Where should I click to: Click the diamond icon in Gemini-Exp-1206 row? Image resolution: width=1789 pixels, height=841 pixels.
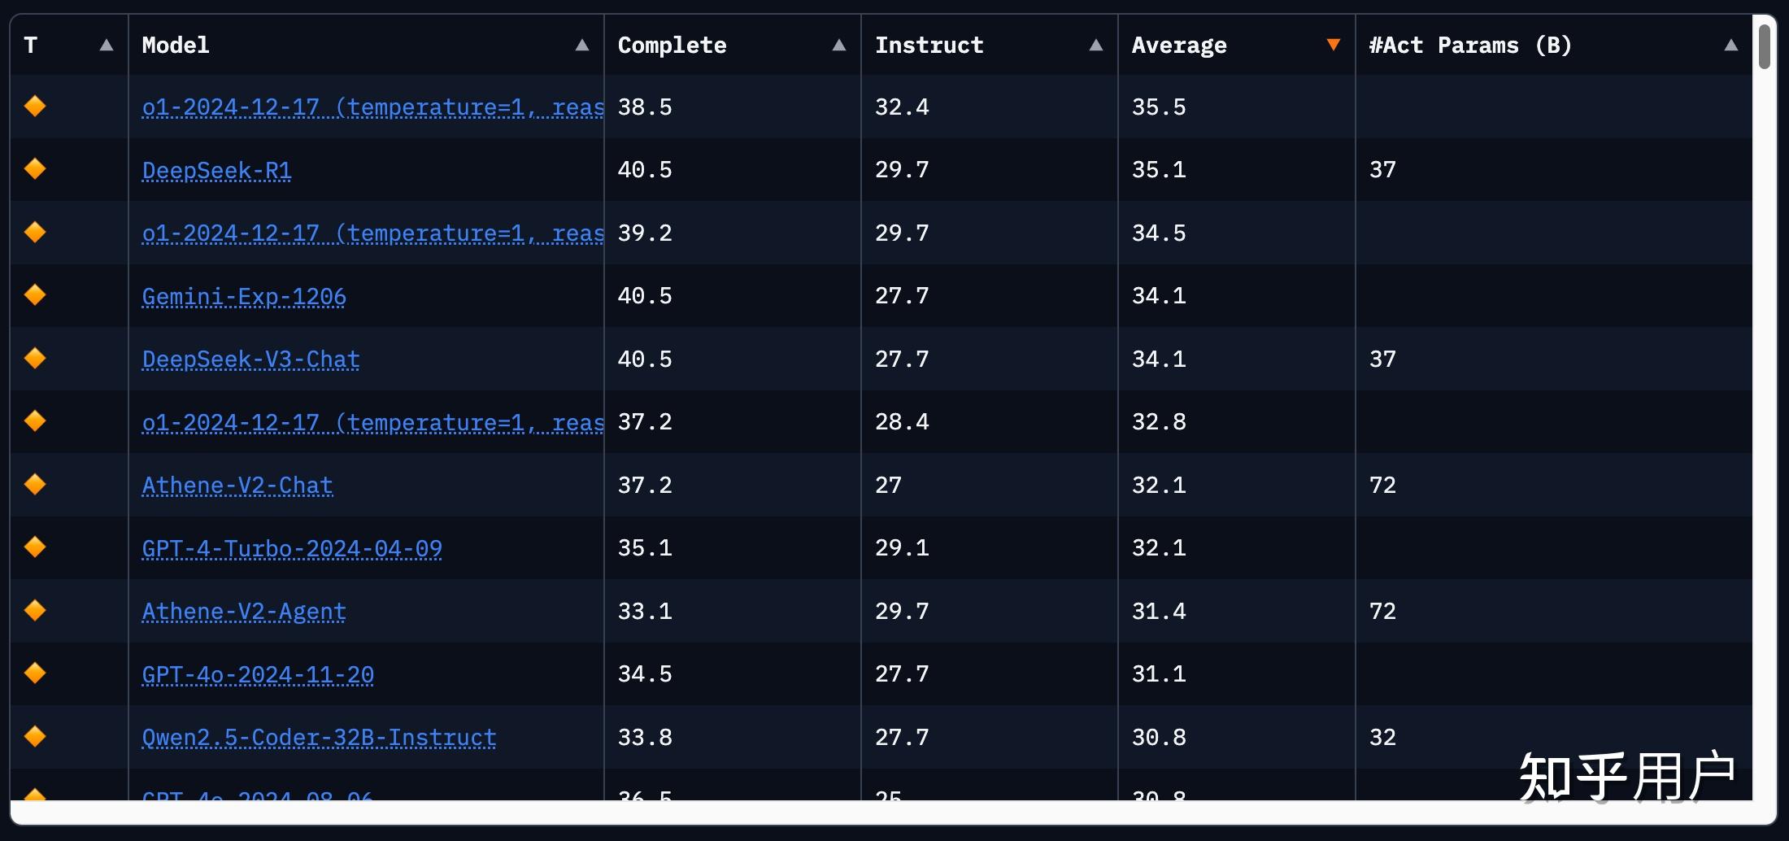pos(35,295)
